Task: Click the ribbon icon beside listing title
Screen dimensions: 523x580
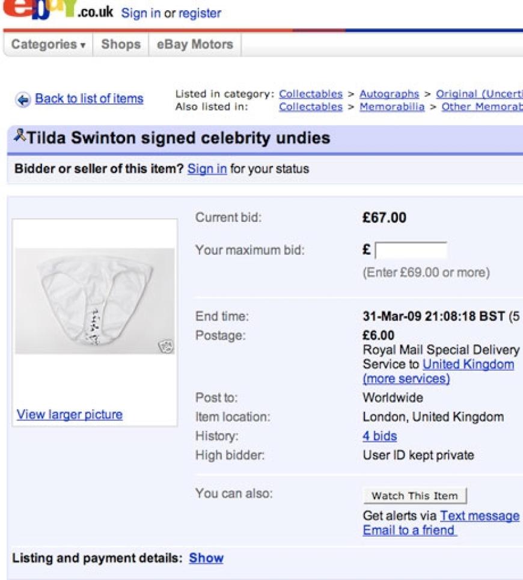Action: click(x=20, y=135)
